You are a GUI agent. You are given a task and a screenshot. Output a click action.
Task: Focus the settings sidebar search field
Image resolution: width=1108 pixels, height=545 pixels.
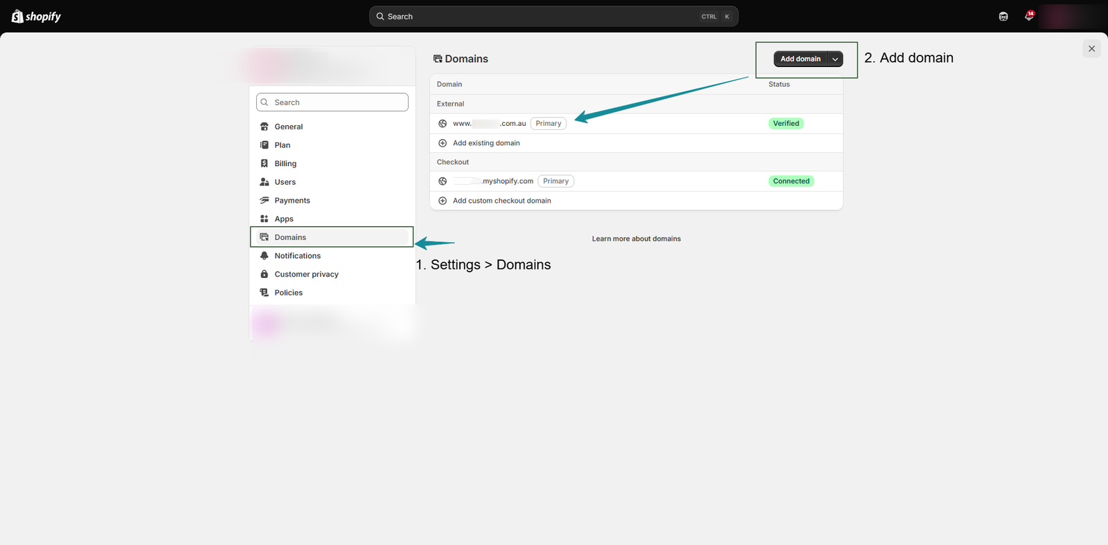tap(332, 102)
